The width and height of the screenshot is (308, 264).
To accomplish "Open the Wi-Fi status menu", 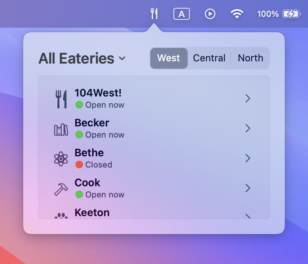I will (237, 14).
